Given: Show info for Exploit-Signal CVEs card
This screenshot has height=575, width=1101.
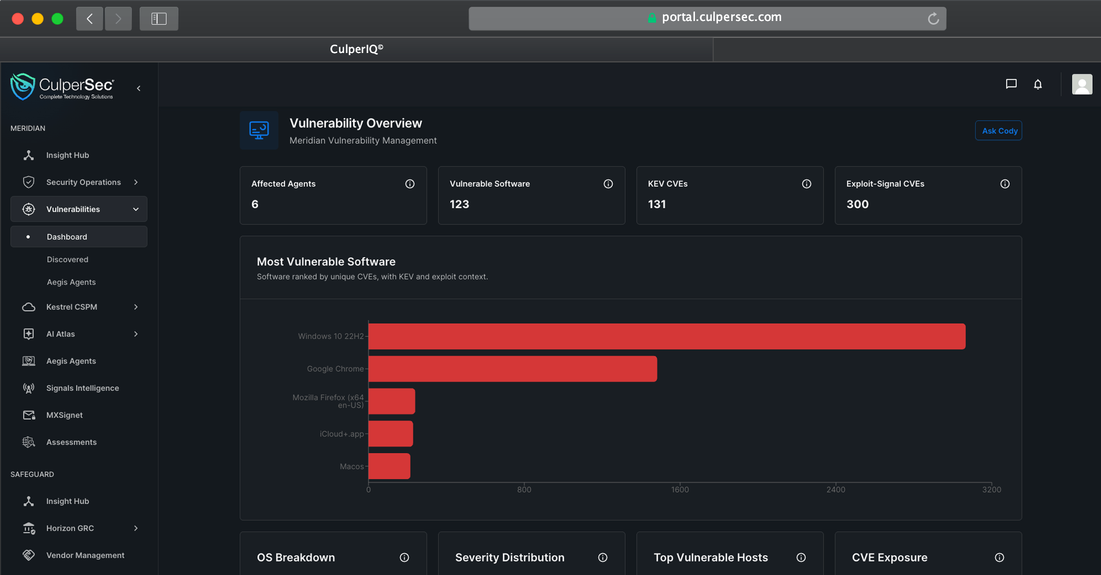Looking at the screenshot, I should coord(1005,184).
